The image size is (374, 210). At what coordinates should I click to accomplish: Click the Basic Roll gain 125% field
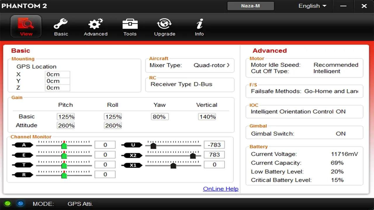[113, 117]
